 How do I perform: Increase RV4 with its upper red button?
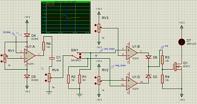(46, 75)
